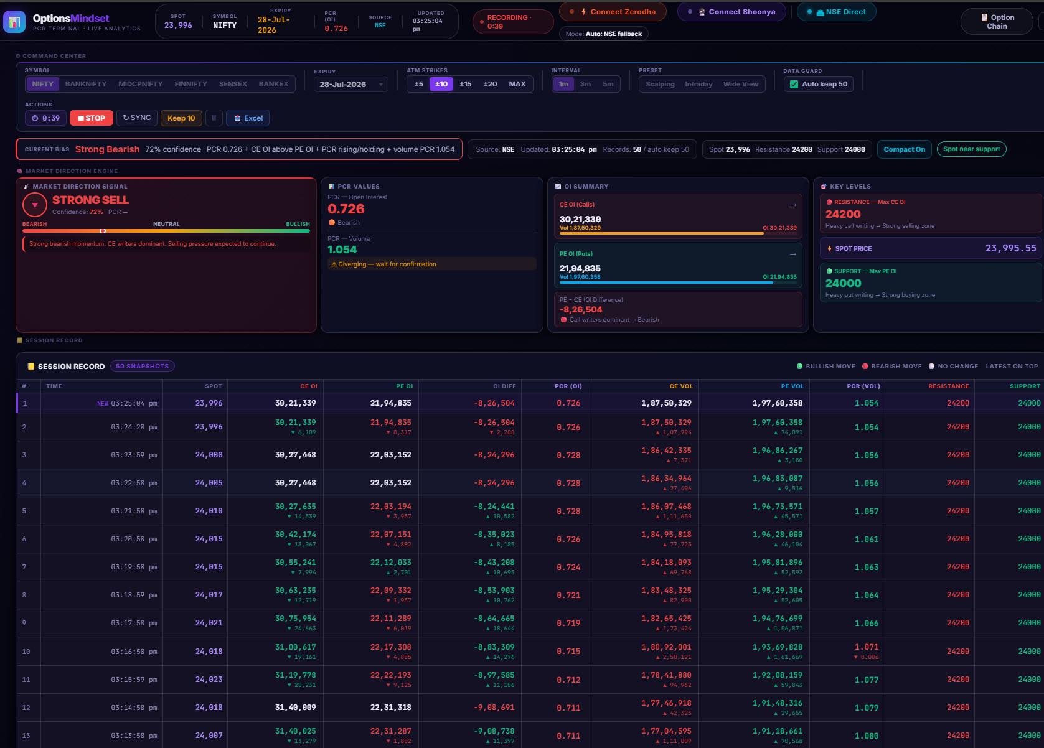Click the Mode: Auto NSE fallback pill
1044x748 pixels.
point(603,34)
